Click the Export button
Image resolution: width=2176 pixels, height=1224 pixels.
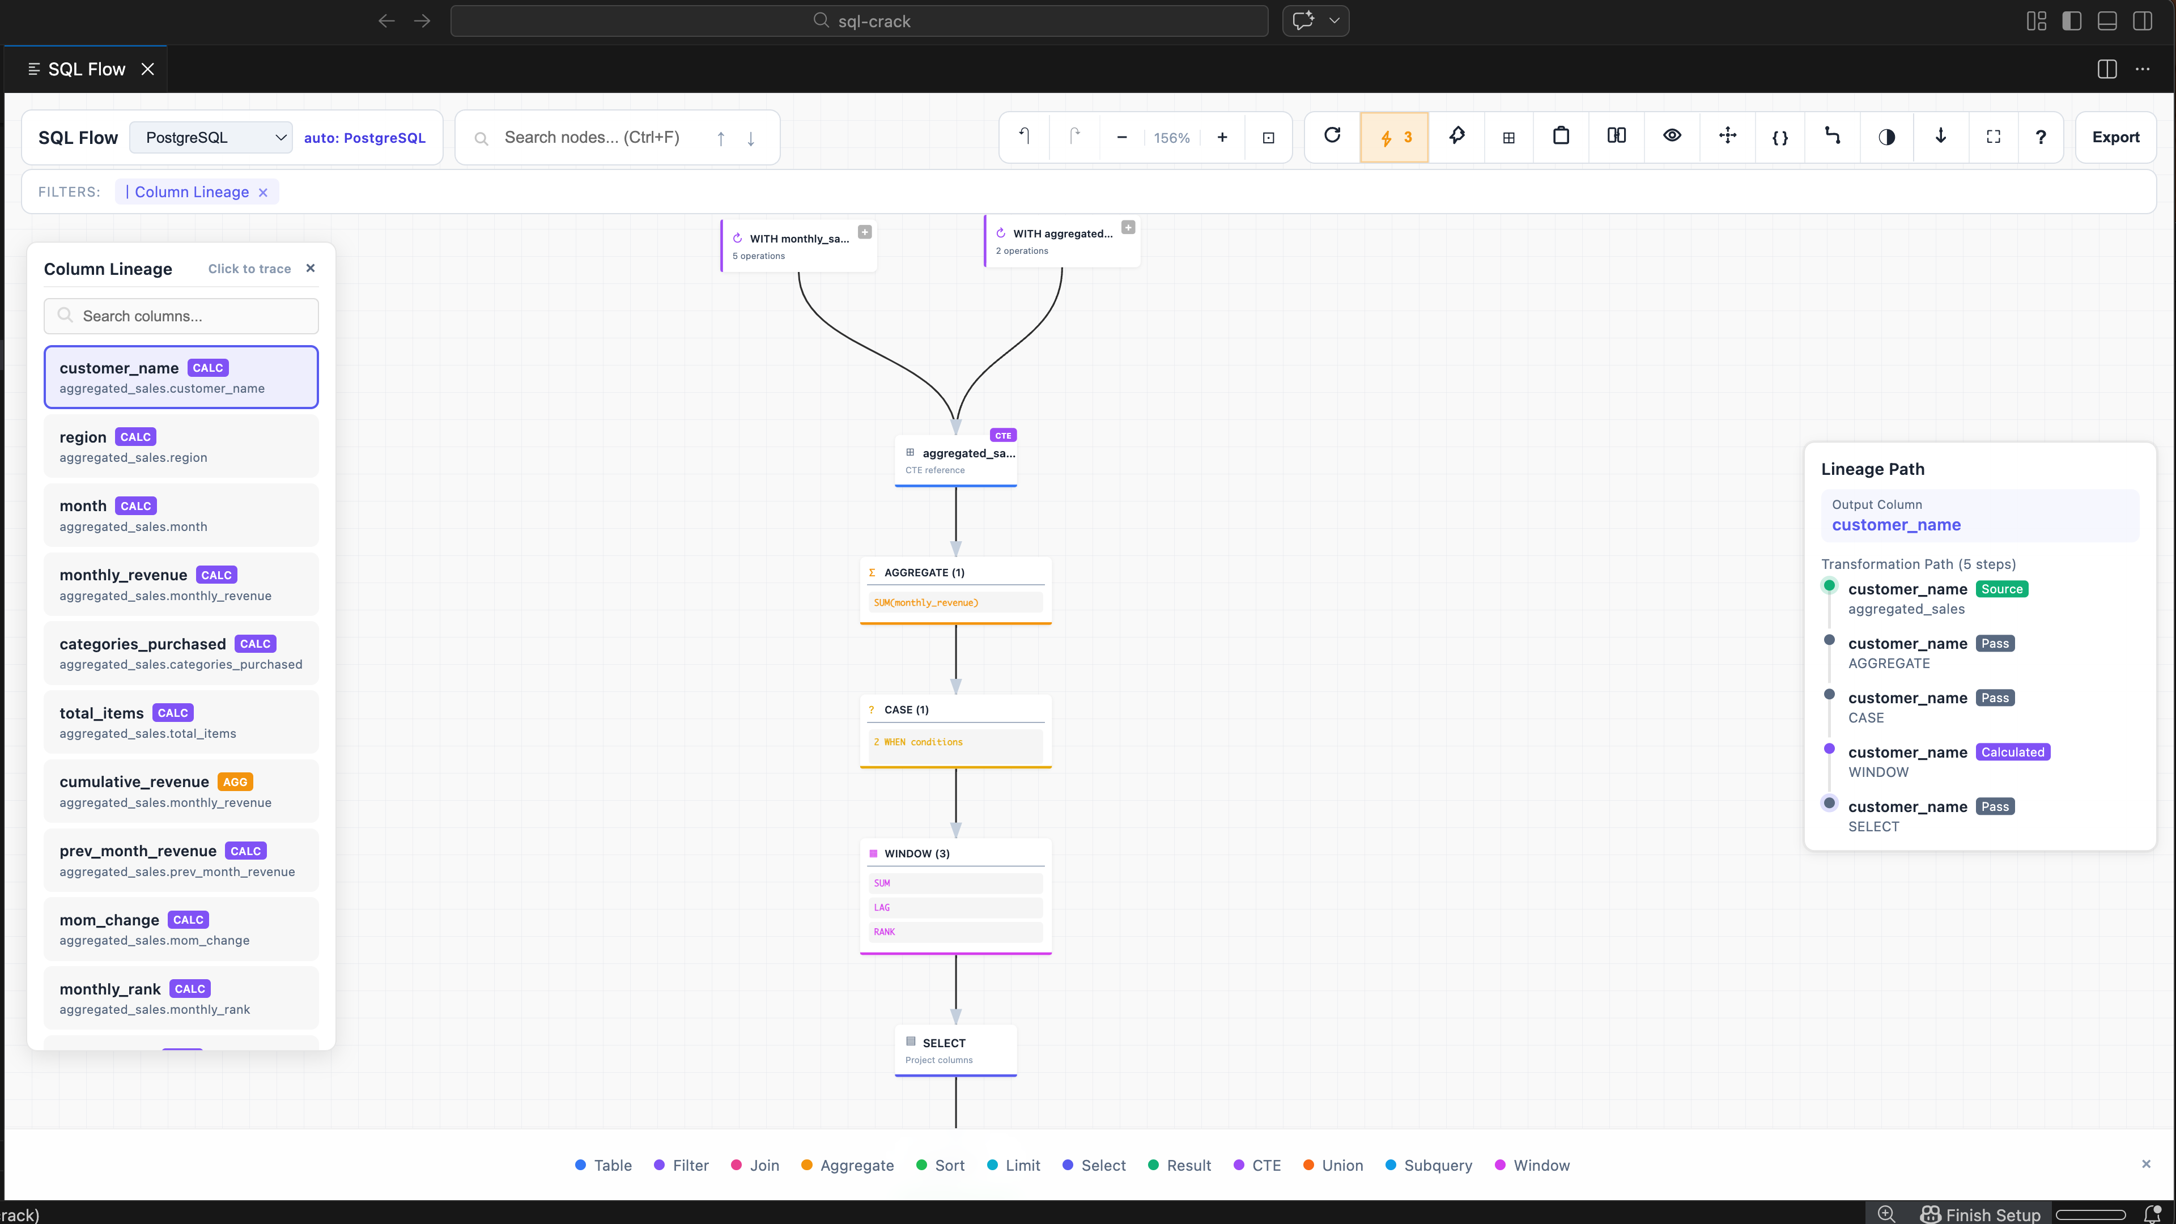pos(2115,137)
